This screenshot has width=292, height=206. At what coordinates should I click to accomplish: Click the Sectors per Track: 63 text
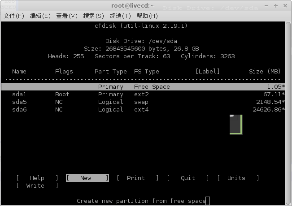tap(132, 56)
